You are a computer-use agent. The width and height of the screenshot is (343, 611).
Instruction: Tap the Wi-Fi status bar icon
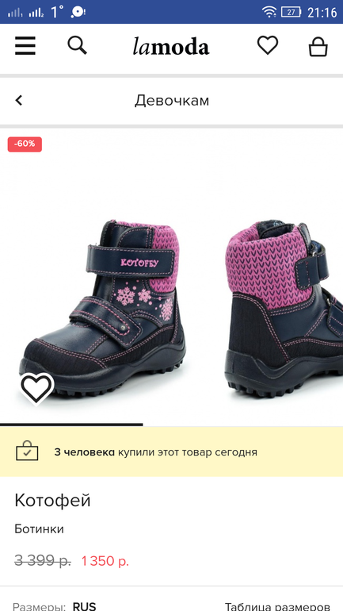click(269, 12)
